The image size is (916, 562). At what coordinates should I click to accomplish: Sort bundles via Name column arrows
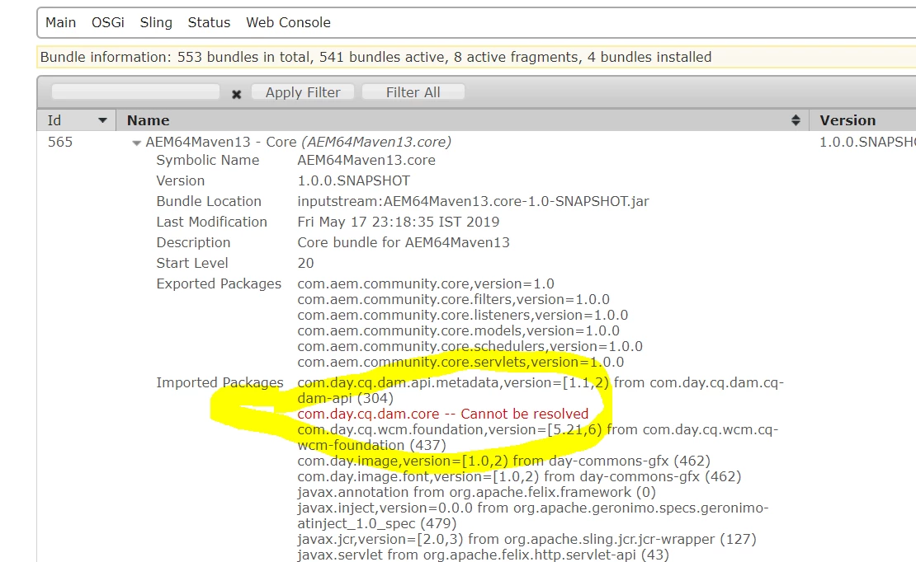tap(795, 120)
